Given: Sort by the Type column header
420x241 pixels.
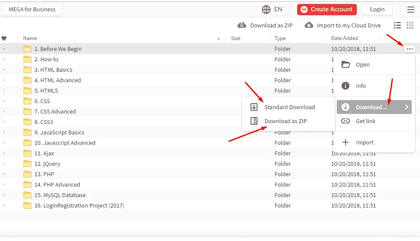Looking at the screenshot, I should pyautogui.click(x=280, y=38).
